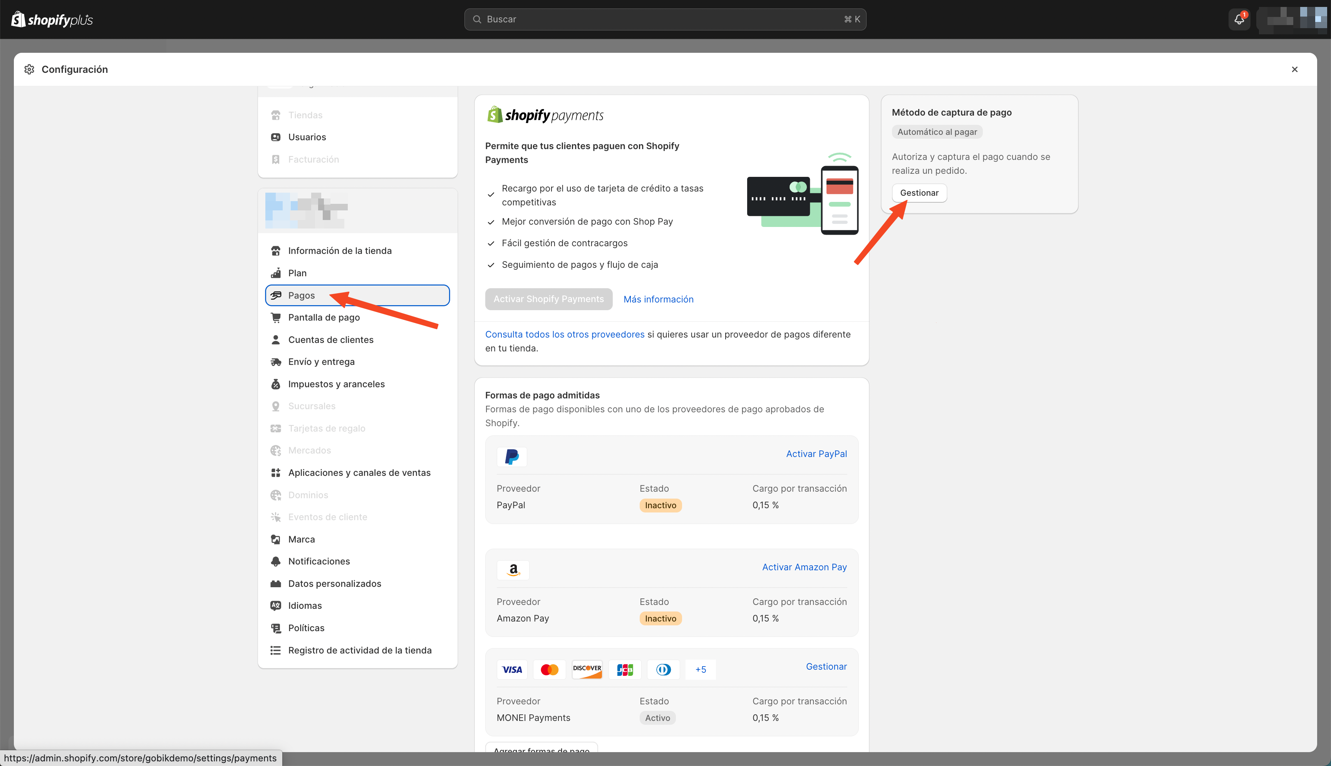Open Notificaciones settings
The height and width of the screenshot is (766, 1331).
[x=357, y=561]
